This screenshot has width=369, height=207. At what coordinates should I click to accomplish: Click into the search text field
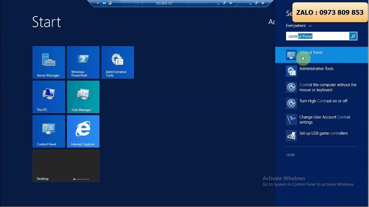point(318,36)
